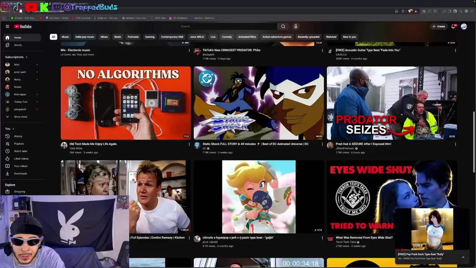Open Terror Ted's Tales channel avatar
The width and height of the screenshot is (476, 268).
click(330, 239)
